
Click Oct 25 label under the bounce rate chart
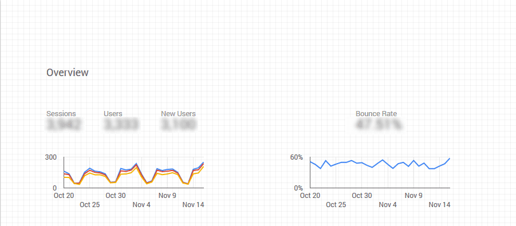tap(336, 205)
